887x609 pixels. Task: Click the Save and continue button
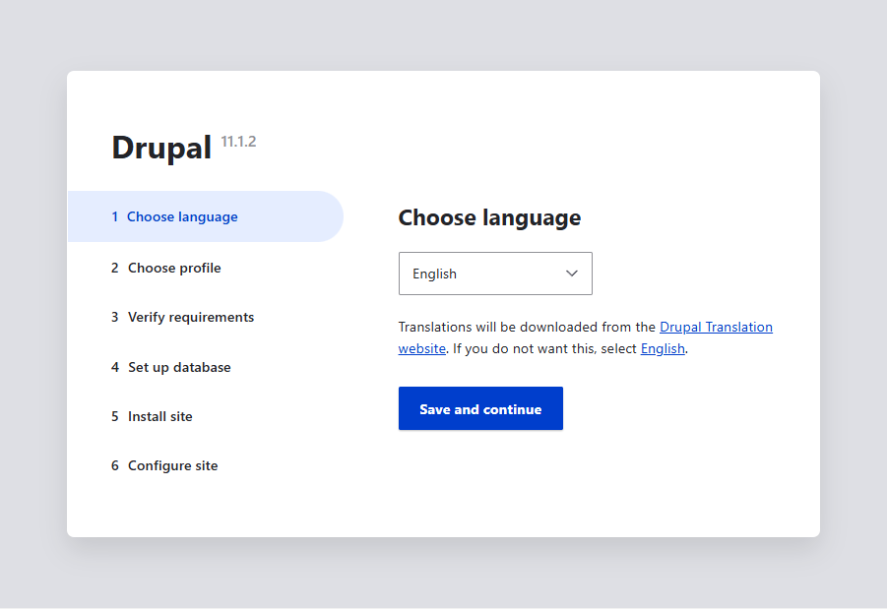[480, 408]
